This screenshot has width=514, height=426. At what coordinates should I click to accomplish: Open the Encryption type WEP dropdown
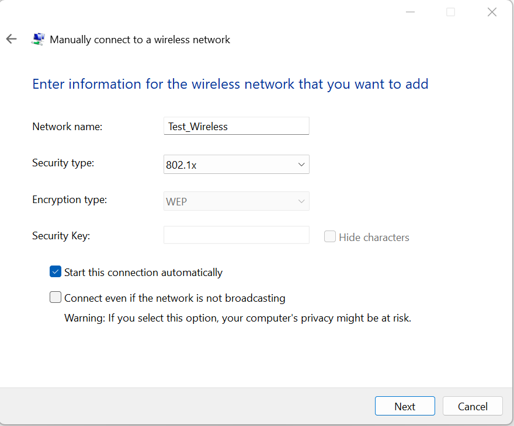pyautogui.click(x=237, y=201)
